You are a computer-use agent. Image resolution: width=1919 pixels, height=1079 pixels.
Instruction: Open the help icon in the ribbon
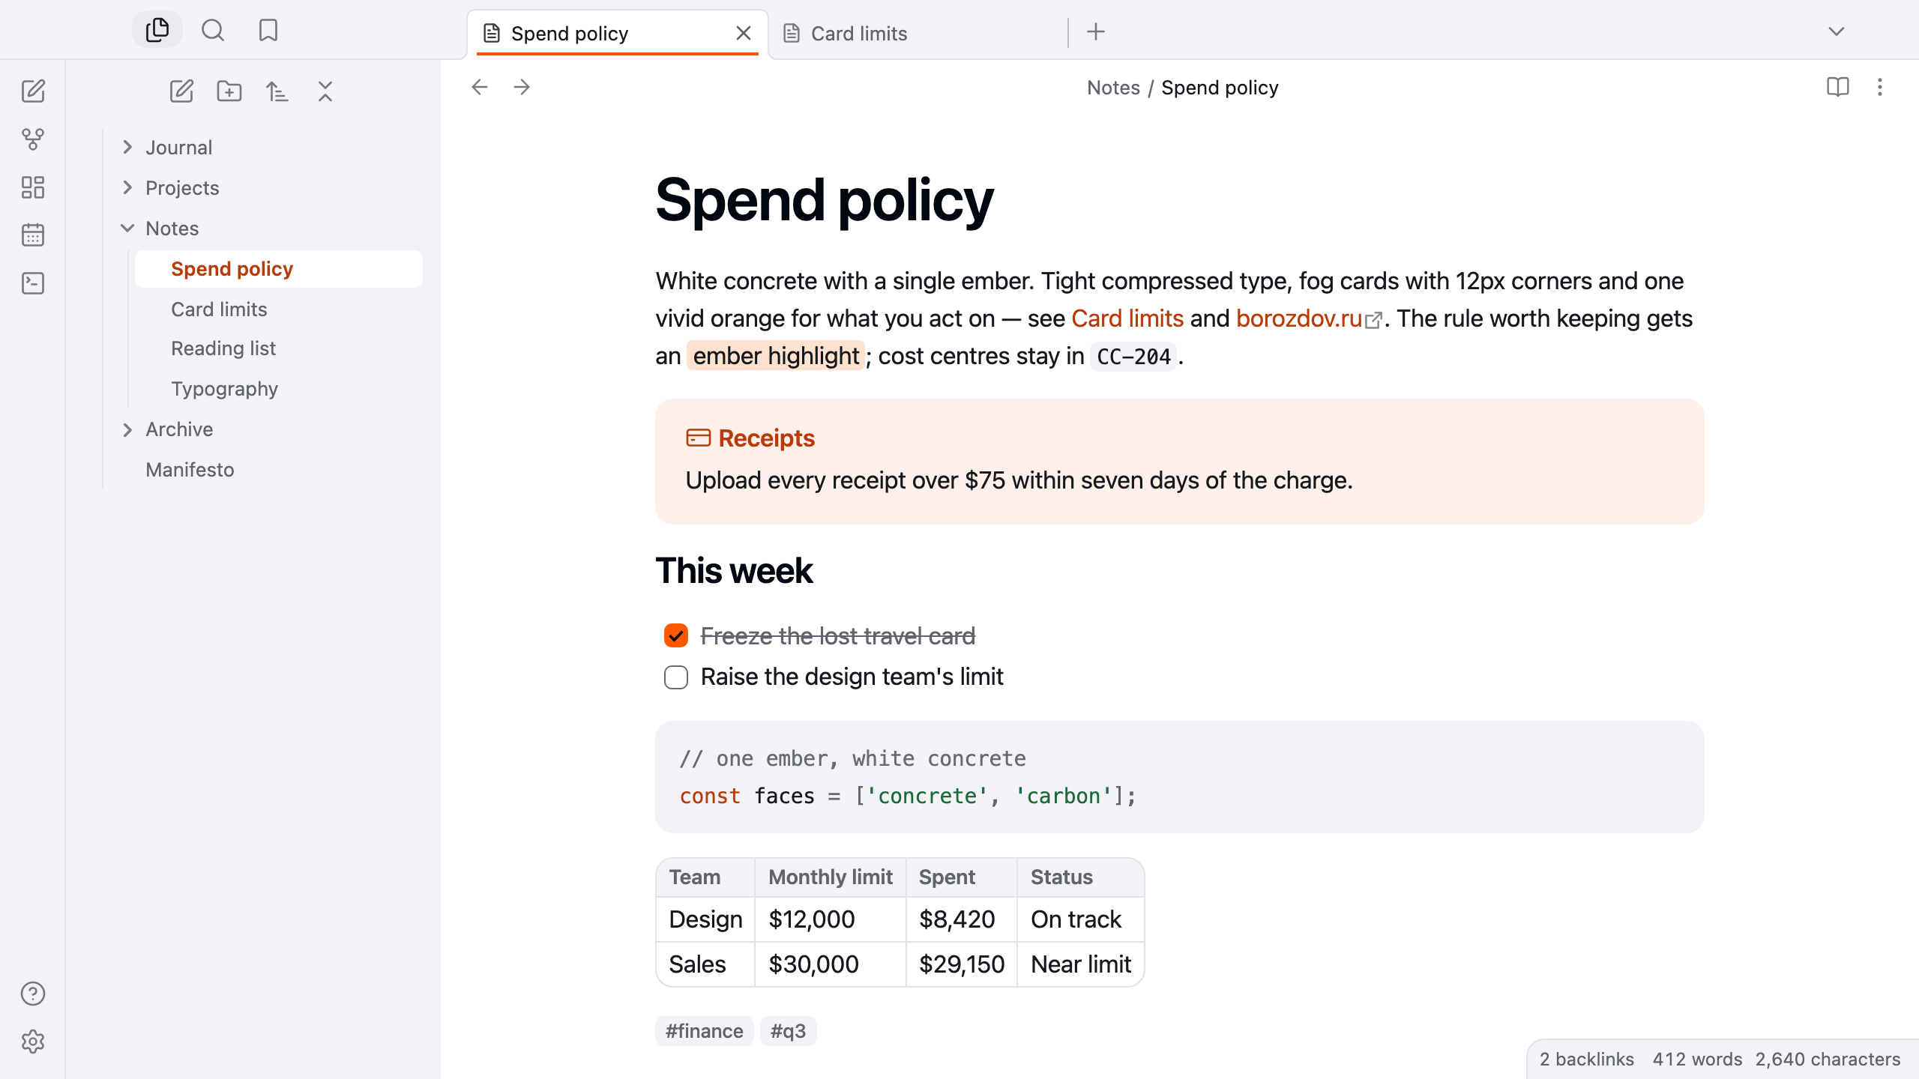[33, 994]
